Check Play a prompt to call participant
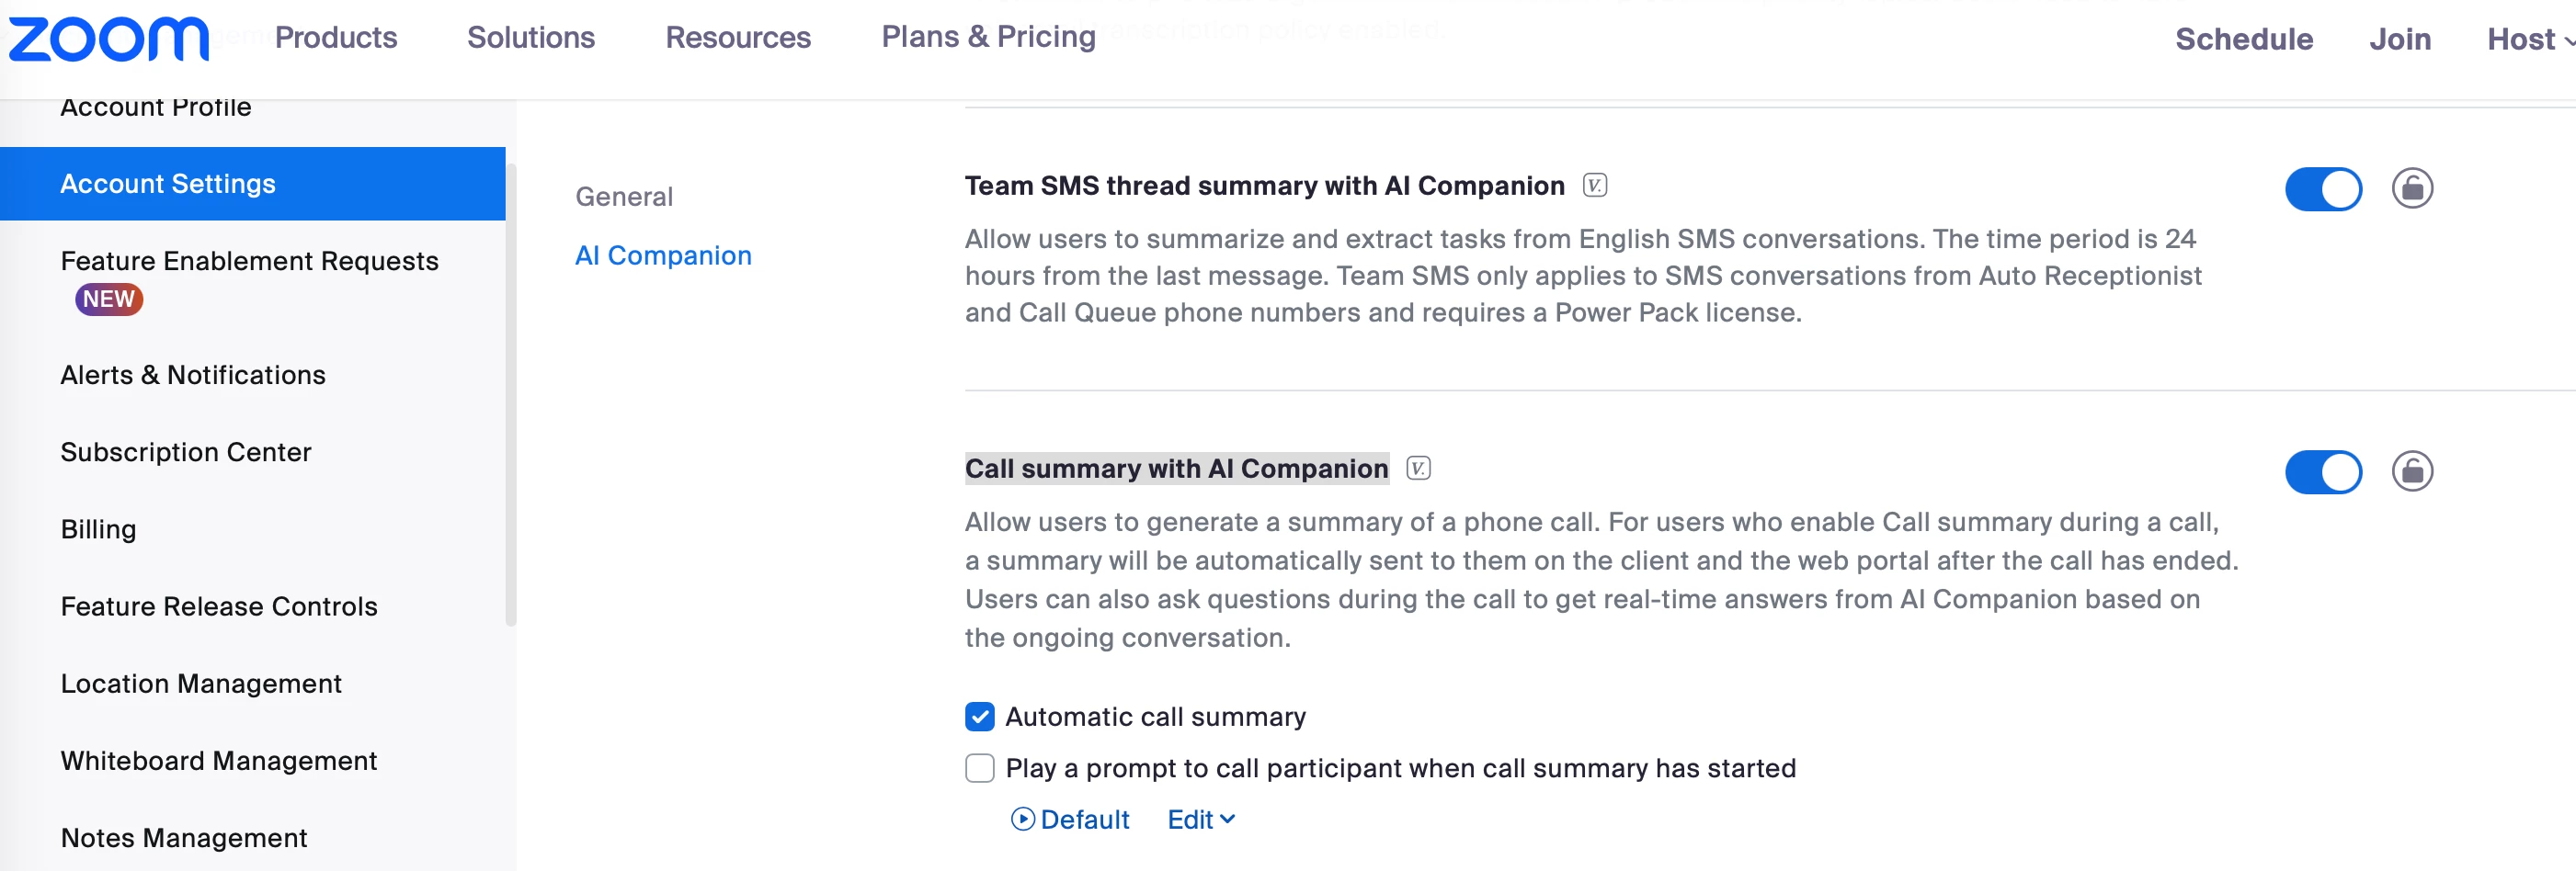2576x871 pixels. pos(979,768)
